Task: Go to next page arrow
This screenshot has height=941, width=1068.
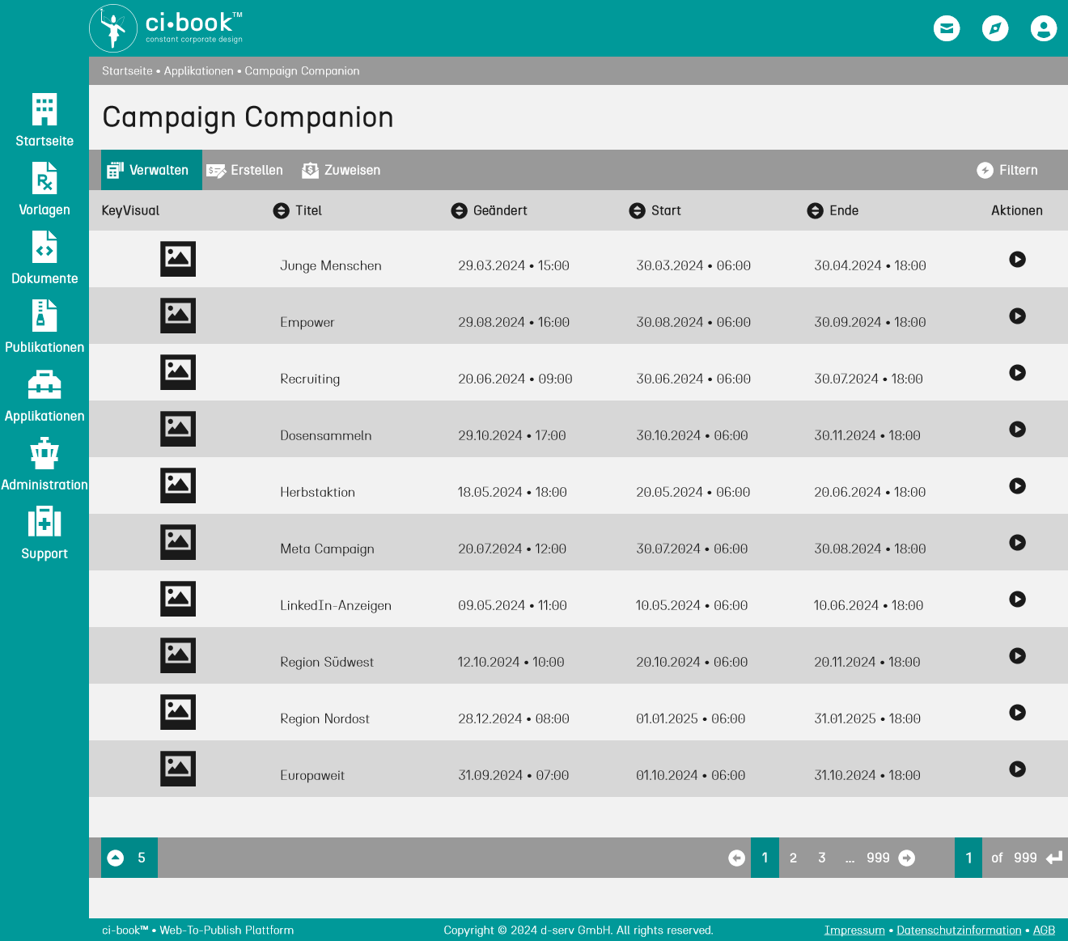Action: pos(907,858)
